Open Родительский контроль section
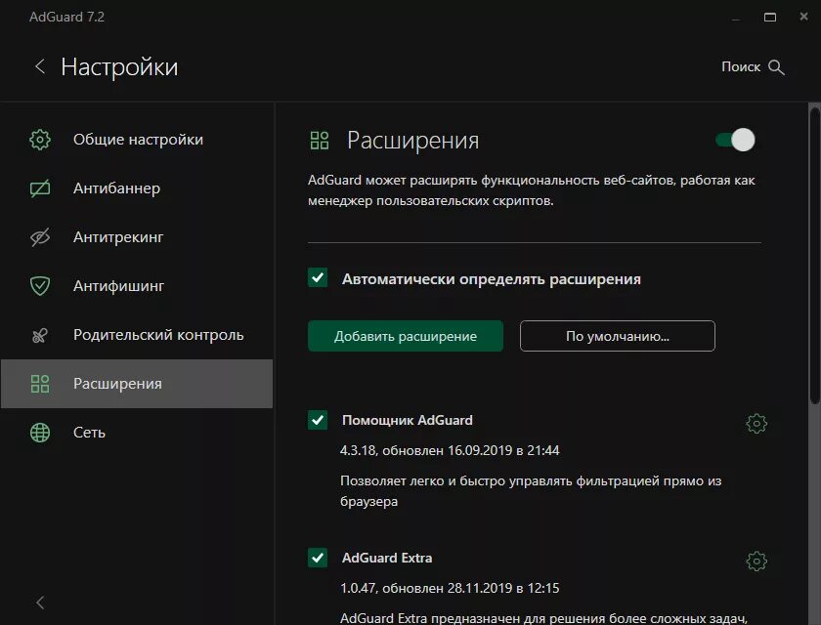 tap(137, 335)
